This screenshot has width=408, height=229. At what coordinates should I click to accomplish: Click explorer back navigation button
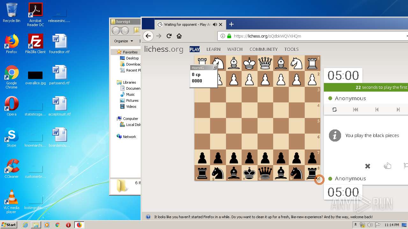(116, 31)
